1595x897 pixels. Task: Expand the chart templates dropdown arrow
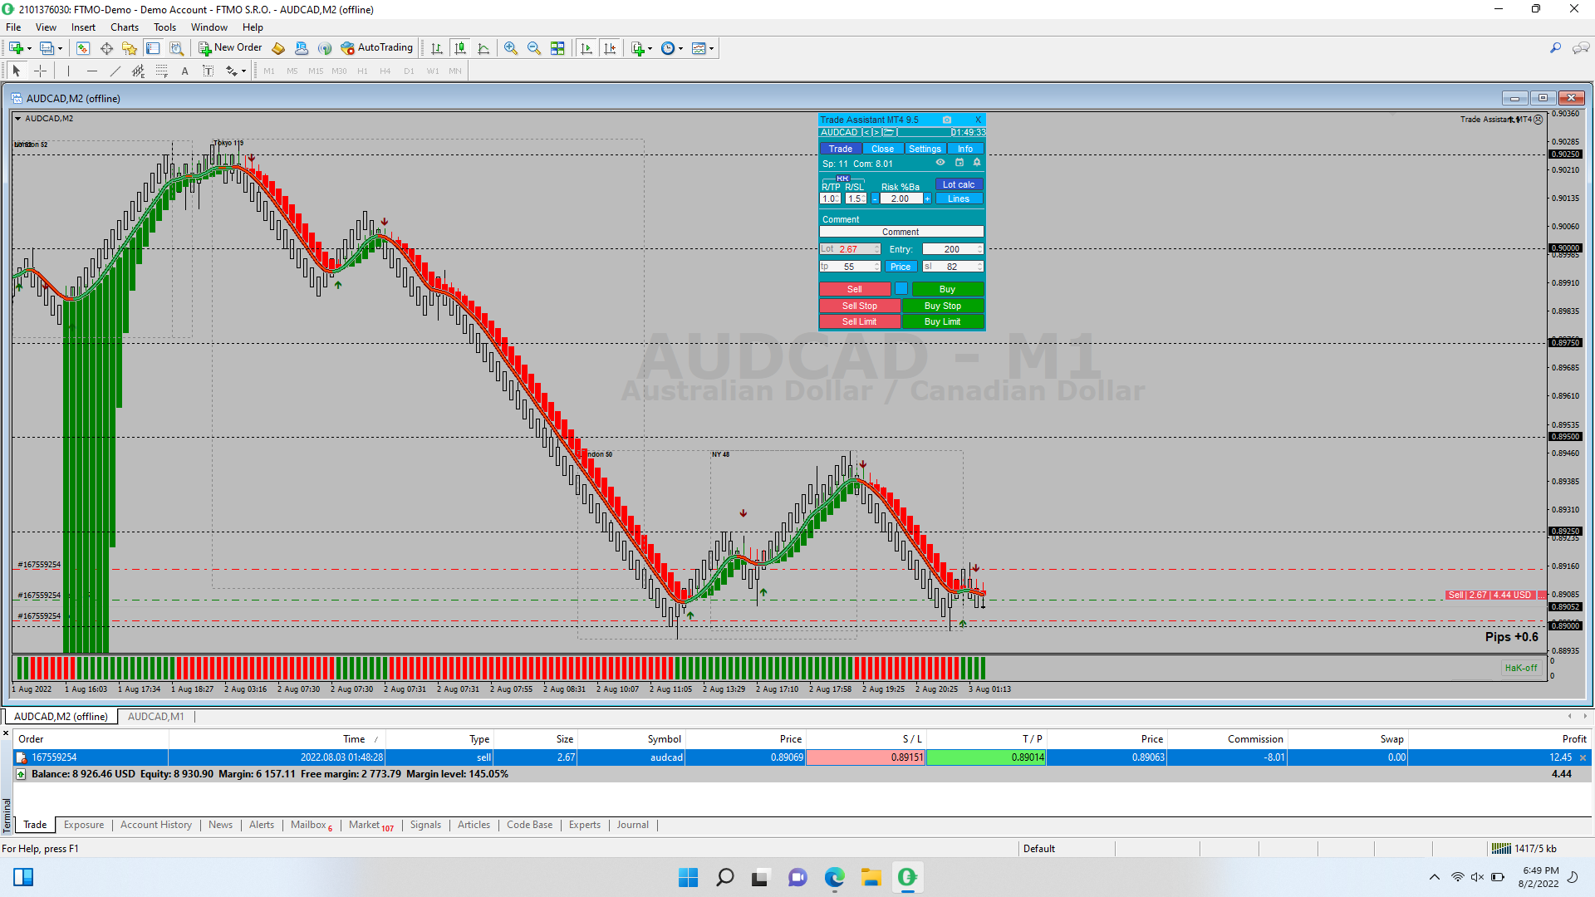point(712,48)
